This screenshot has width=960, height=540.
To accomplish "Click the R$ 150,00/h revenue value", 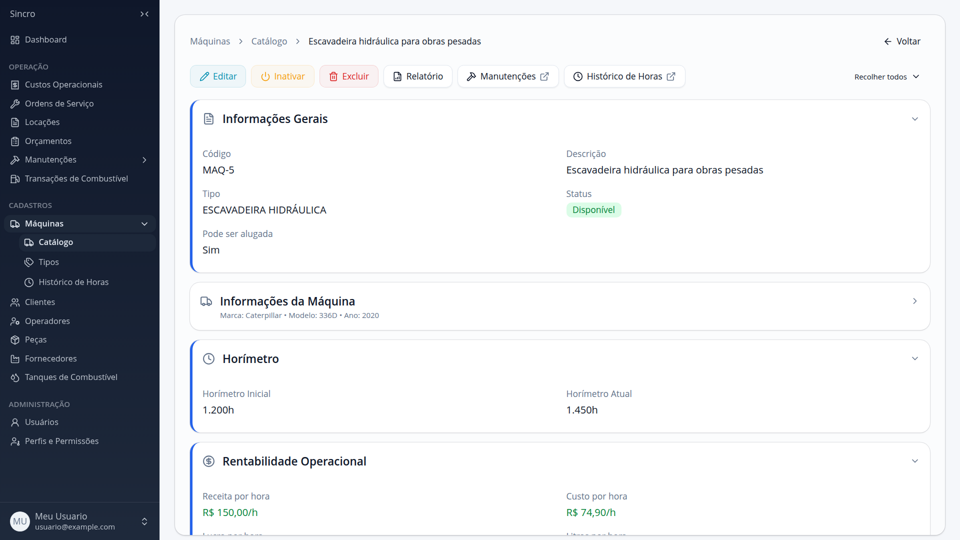I will 230,513.
